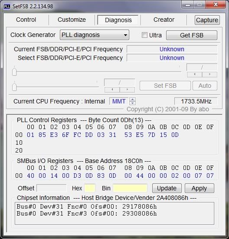Viewport: 229px width, 239px height.
Task: Open the Clock Generator PLL diagnosis dropdown
Action: tap(95, 35)
